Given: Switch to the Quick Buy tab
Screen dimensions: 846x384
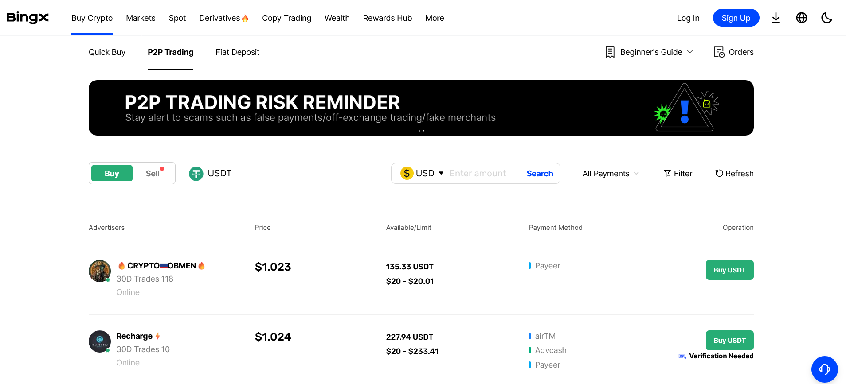Looking at the screenshot, I should (x=107, y=52).
